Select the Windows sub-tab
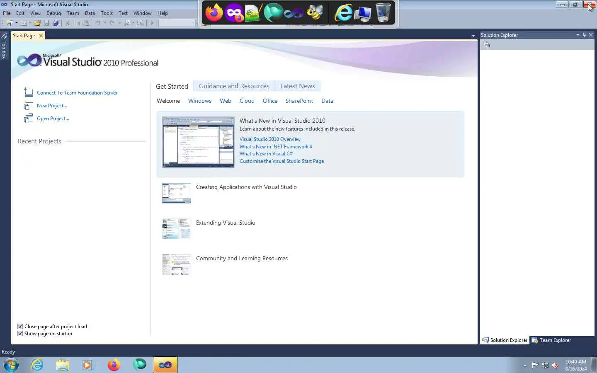Screen dimensions: 597x373 [x=200, y=101]
